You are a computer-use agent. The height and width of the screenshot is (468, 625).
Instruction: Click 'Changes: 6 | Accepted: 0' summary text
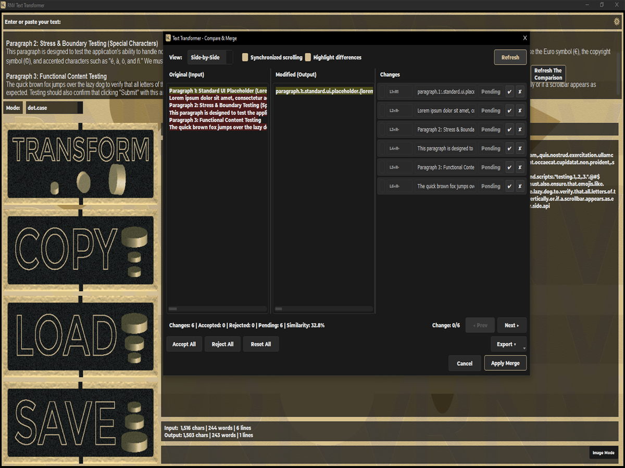pos(247,326)
